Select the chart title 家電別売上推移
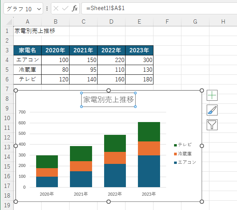The image size is (237, 210). tap(108, 100)
